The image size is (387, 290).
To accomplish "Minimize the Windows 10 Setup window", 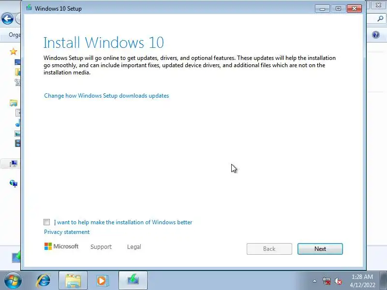I will tap(322, 9).
